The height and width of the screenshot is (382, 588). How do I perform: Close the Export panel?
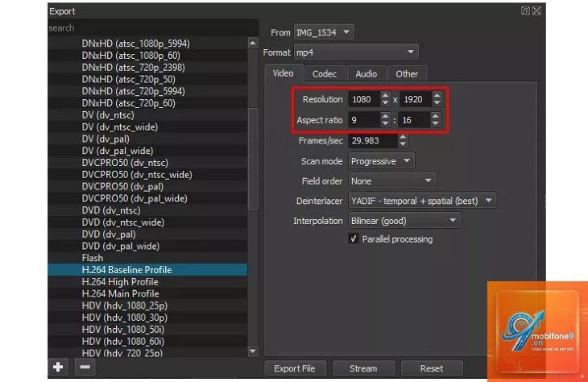pyautogui.click(x=536, y=11)
